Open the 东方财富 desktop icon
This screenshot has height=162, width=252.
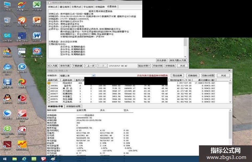pos(22,22)
